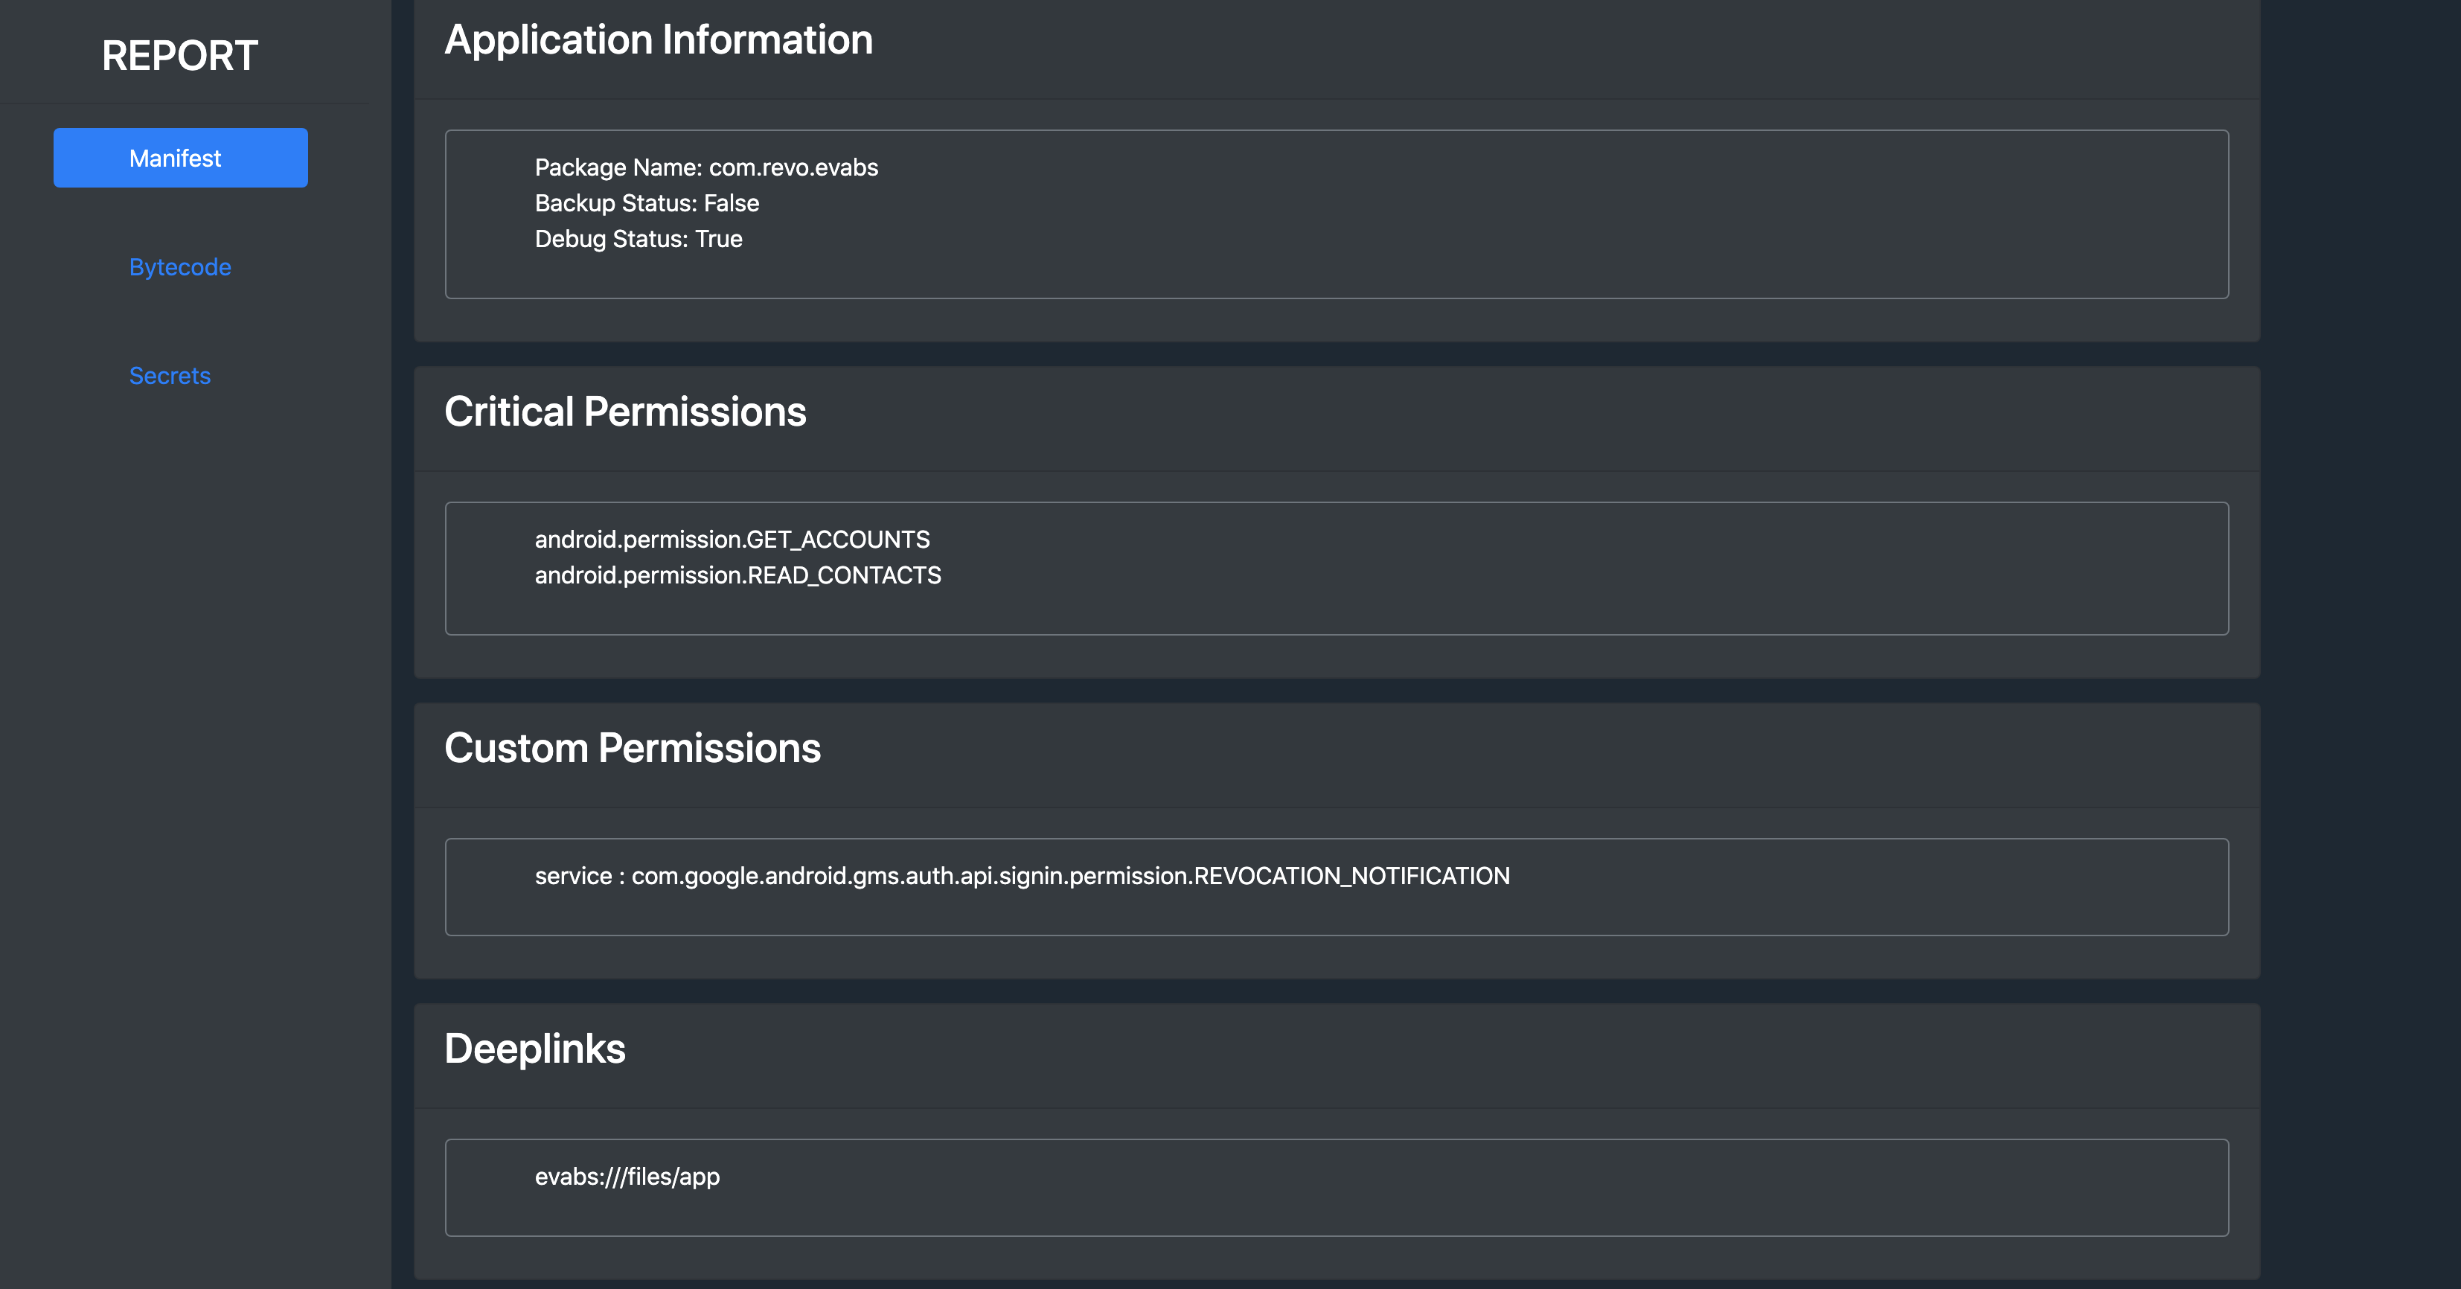The image size is (2461, 1289).
Task: Click the Backup Status False line
Action: tap(647, 203)
